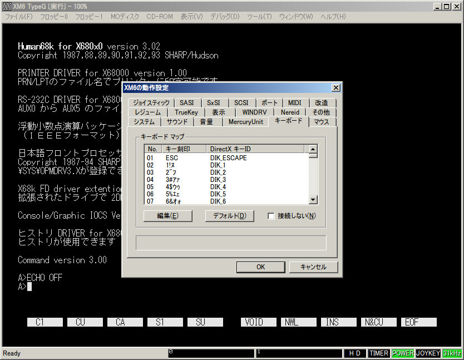Viewport: 464px width, 360px height.
Task: Click the keyboard map scroll up arrow
Action: click(x=313, y=149)
